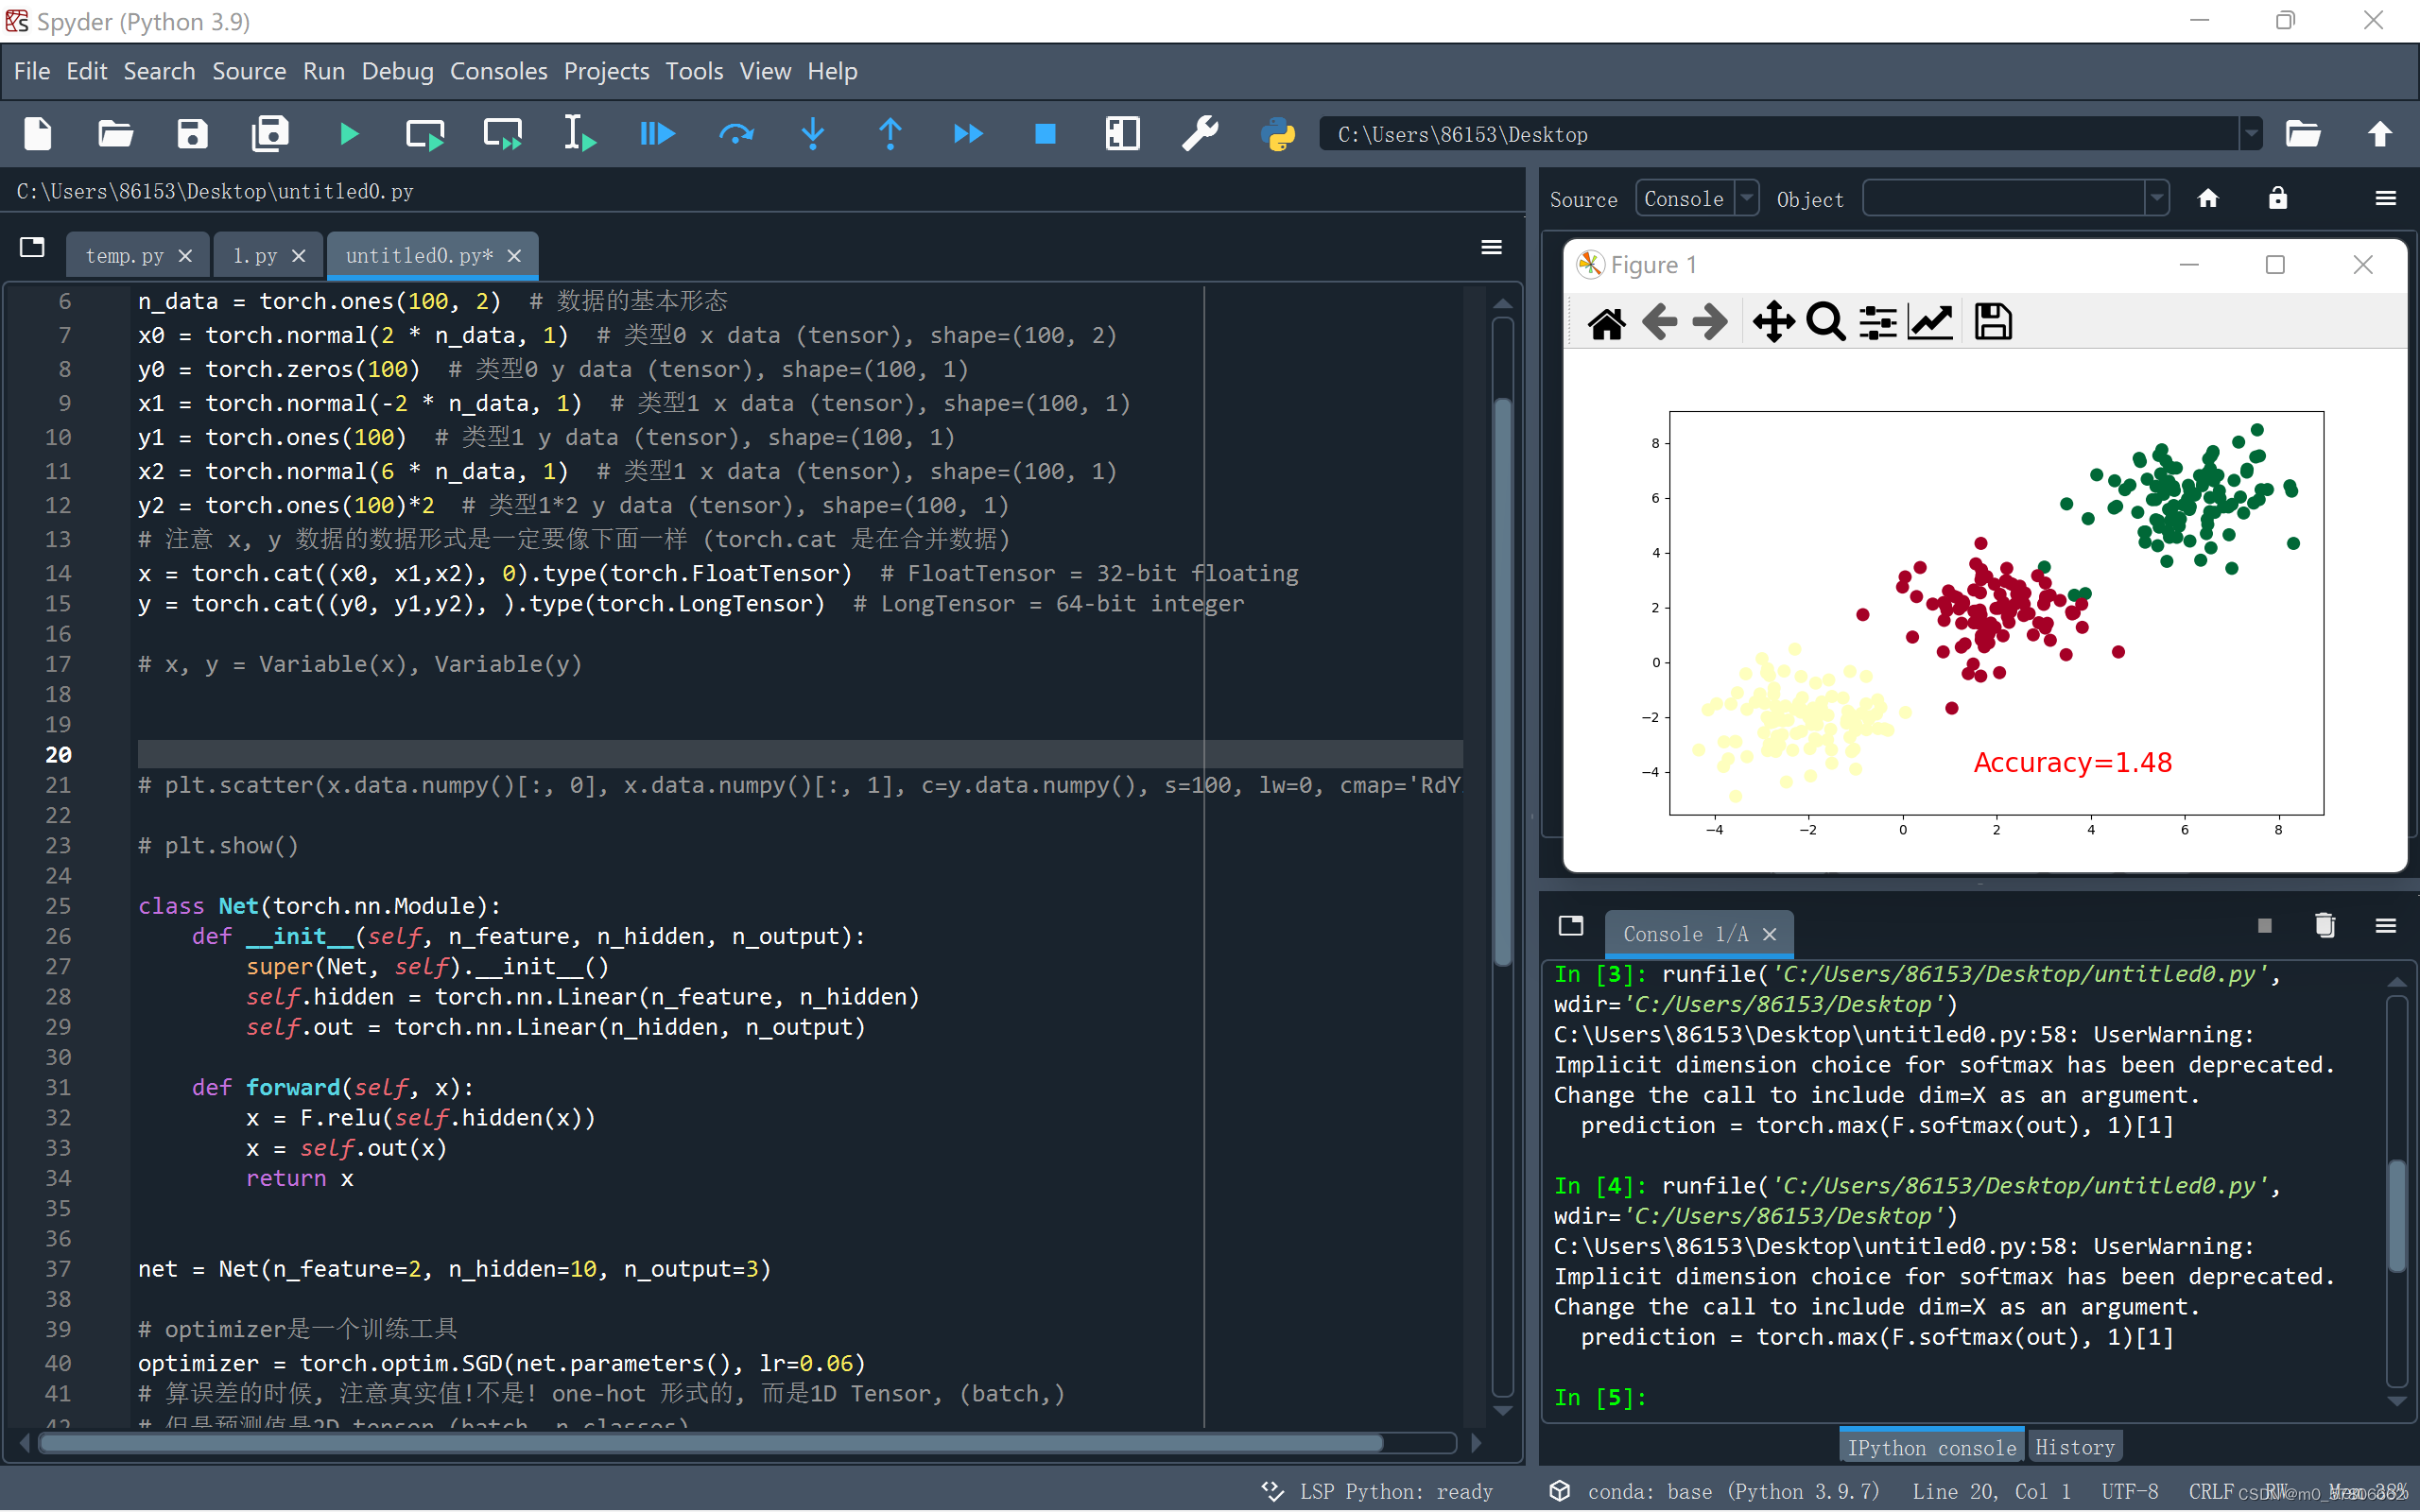Stop debugging with blue square button
This screenshot has width=2420, height=1512.
point(1044,134)
